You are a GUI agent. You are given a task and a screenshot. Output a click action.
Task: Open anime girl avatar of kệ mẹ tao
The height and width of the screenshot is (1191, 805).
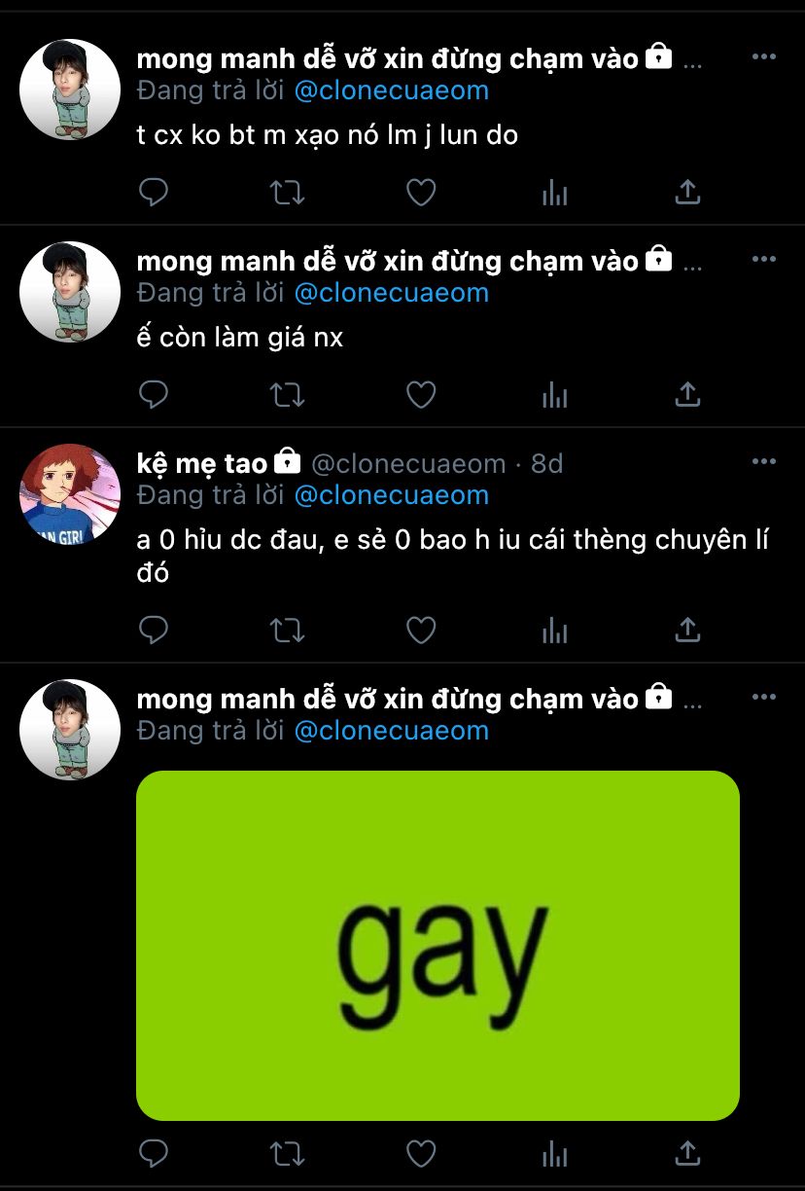[x=70, y=494]
